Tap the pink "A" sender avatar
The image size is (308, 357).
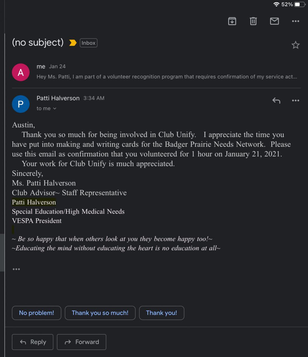[21, 73]
